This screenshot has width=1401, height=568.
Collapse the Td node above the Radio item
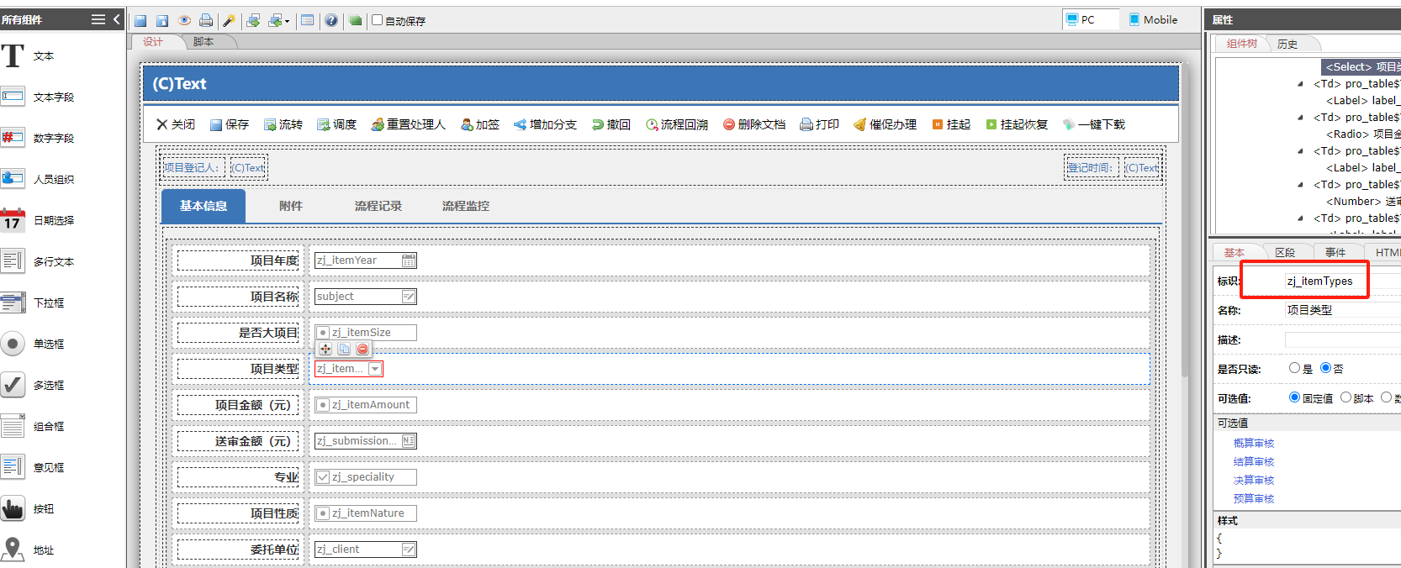pyautogui.click(x=1300, y=118)
